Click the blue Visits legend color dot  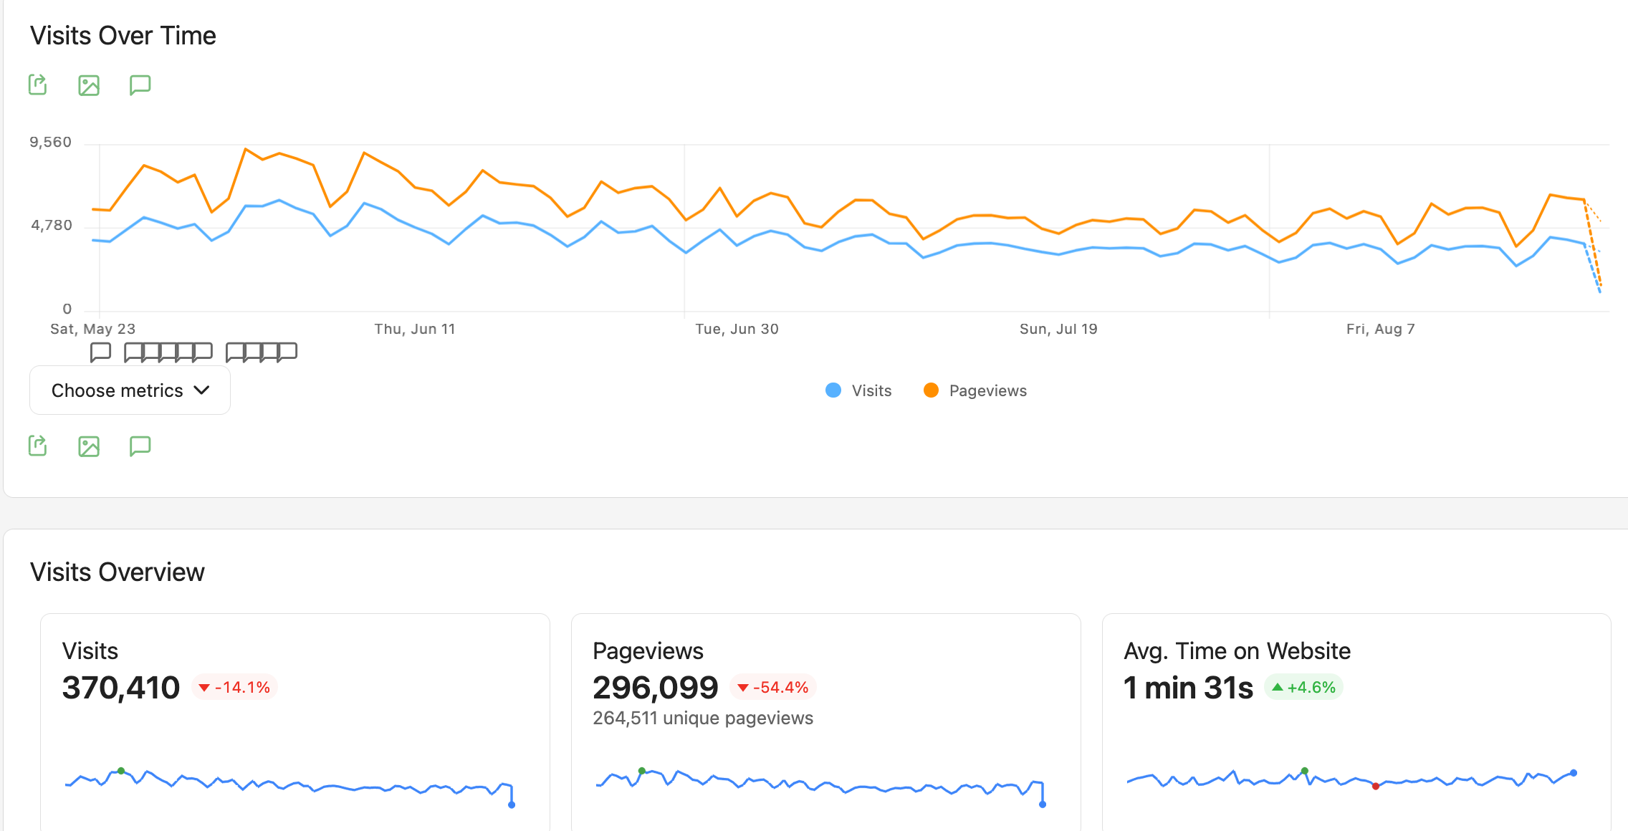(x=833, y=390)
